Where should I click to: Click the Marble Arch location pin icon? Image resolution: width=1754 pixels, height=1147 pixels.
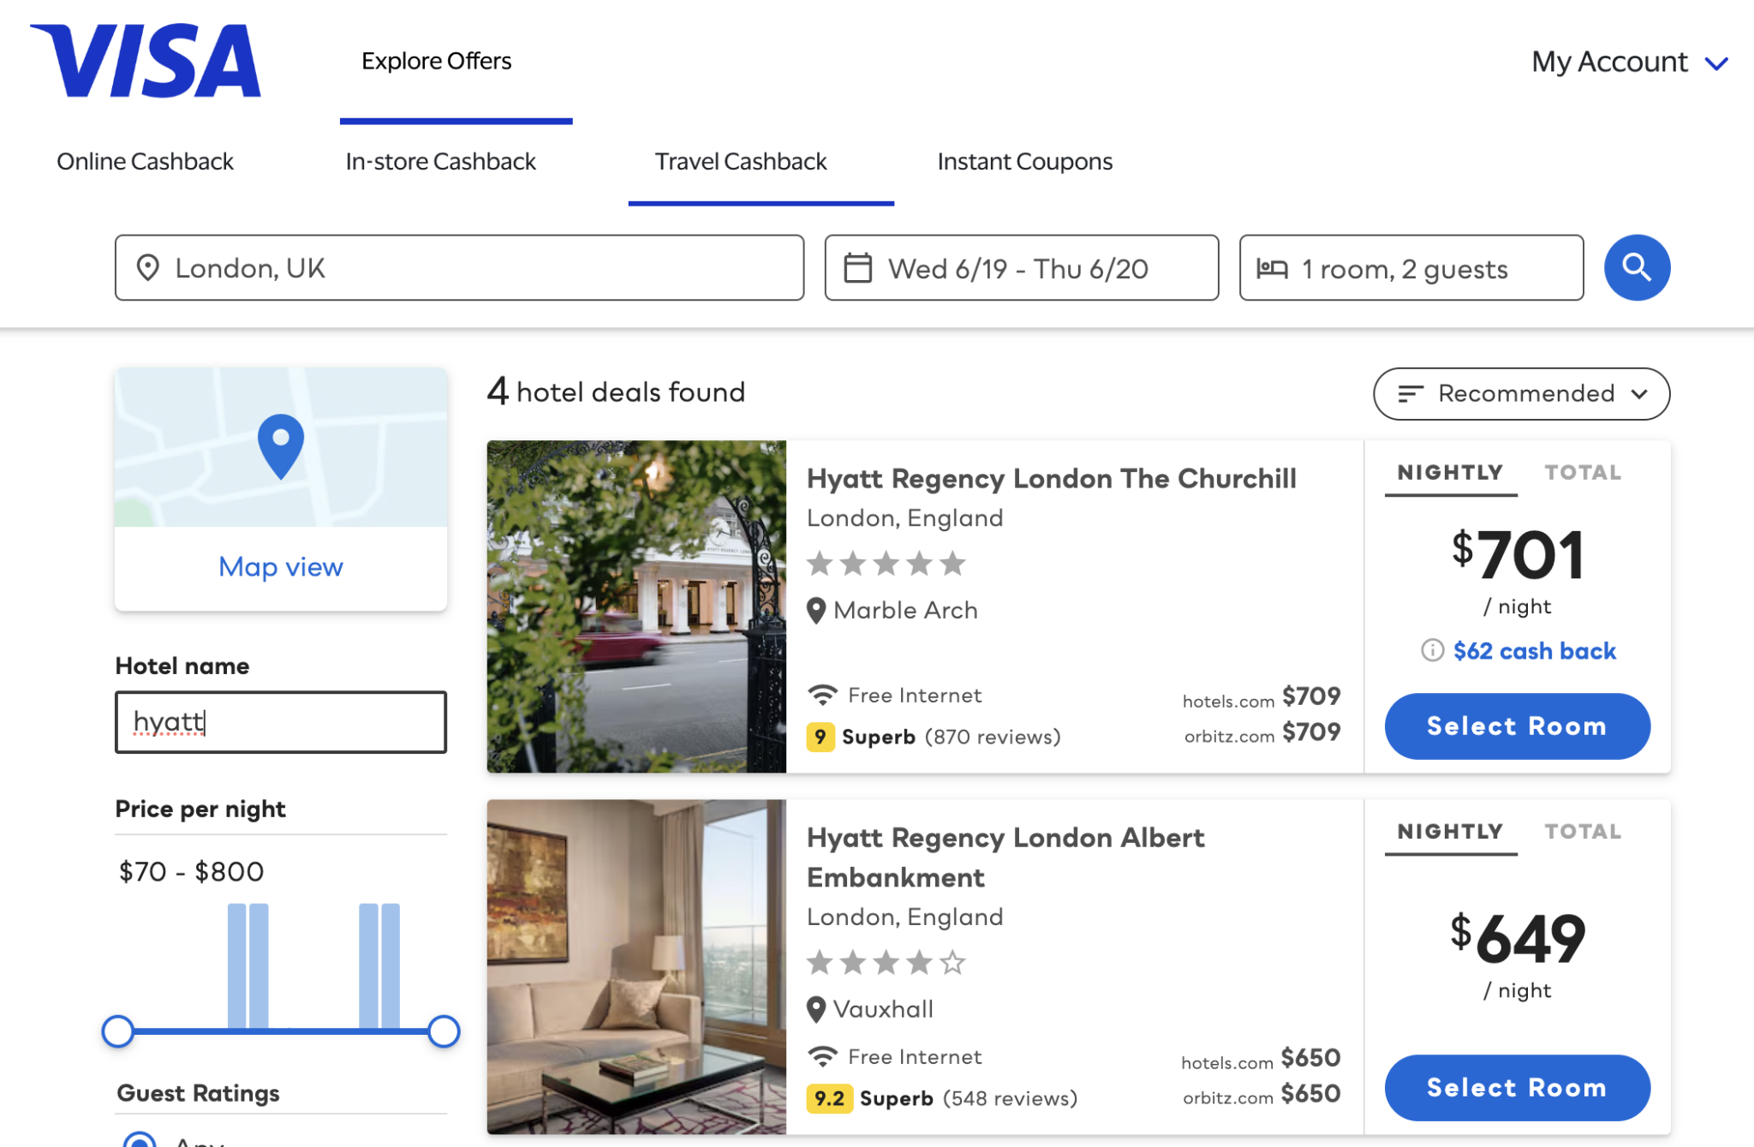816,610
